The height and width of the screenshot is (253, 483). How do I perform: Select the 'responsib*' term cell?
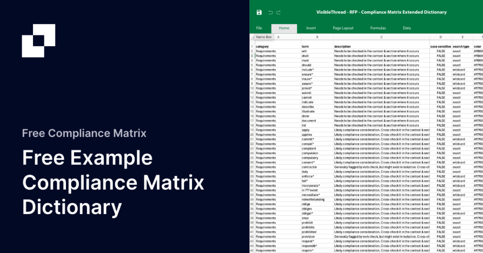point(317,245)
